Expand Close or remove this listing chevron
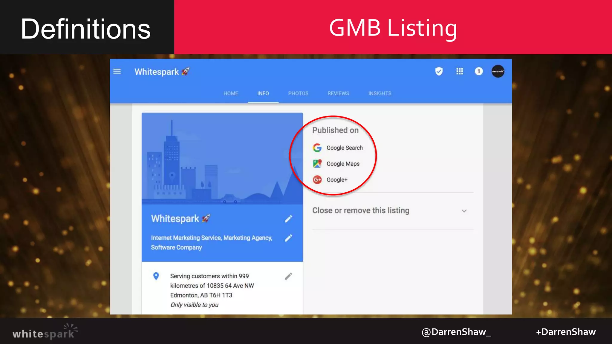 coord(464,211)
